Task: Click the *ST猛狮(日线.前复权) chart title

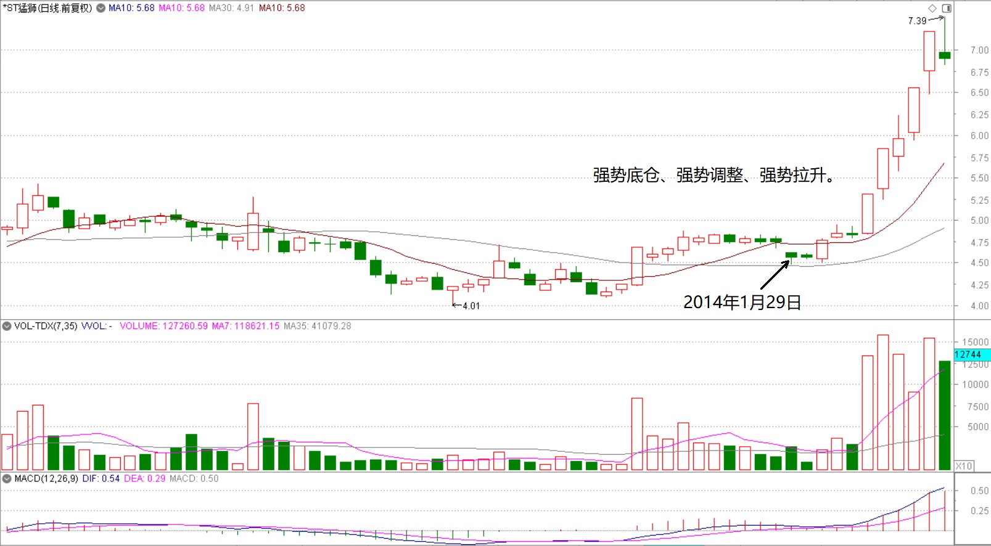Action: click(x=47, y=8)
